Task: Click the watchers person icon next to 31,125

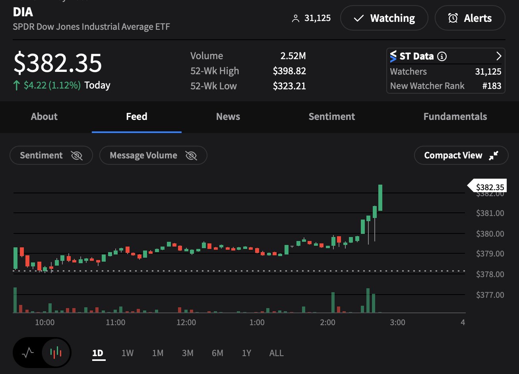Action: [x=296, y=17]
